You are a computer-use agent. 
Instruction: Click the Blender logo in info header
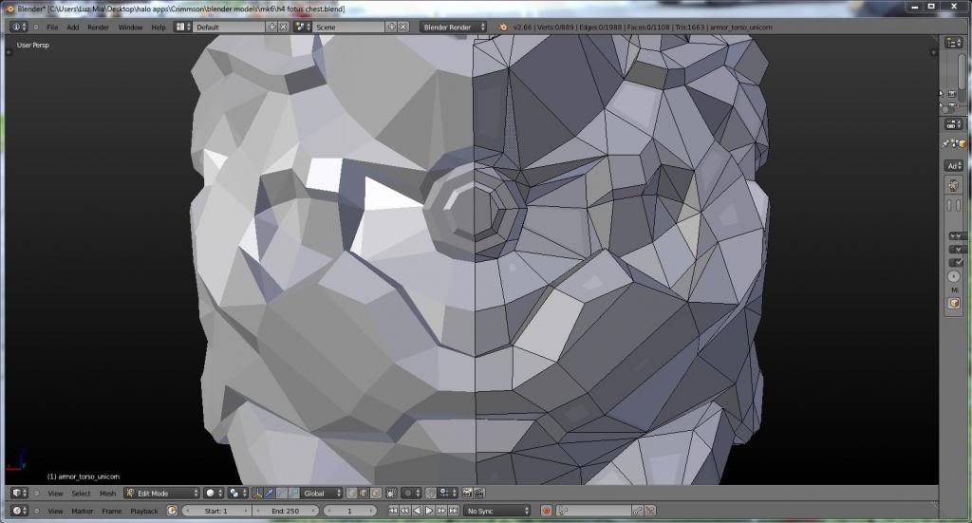pos(503,28)
